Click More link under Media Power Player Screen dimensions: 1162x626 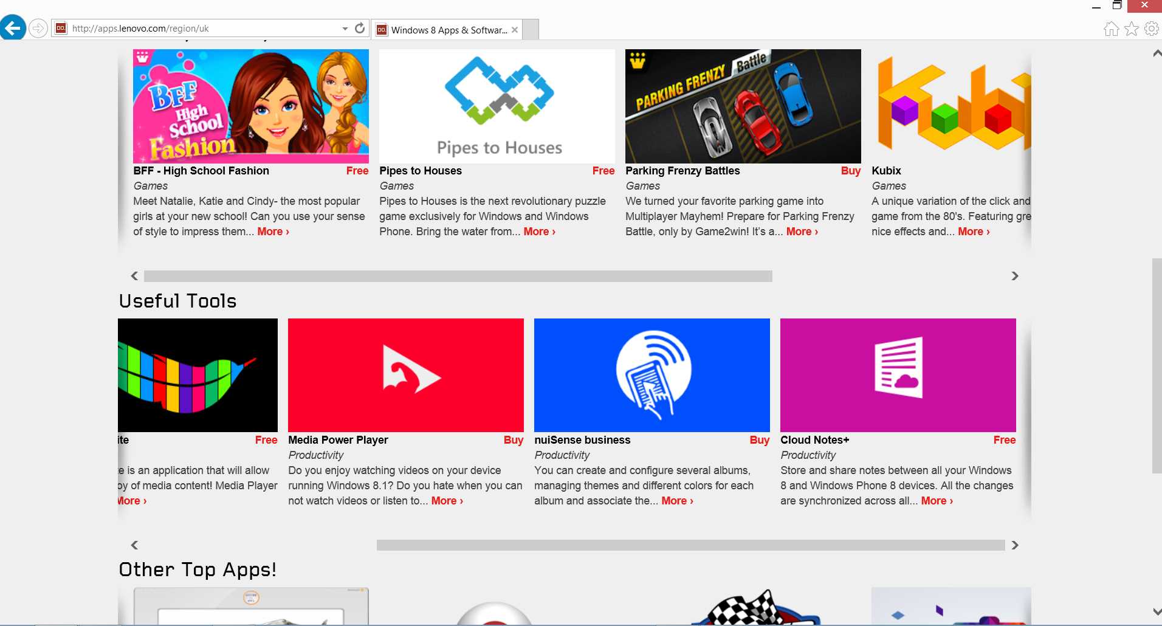447,501
